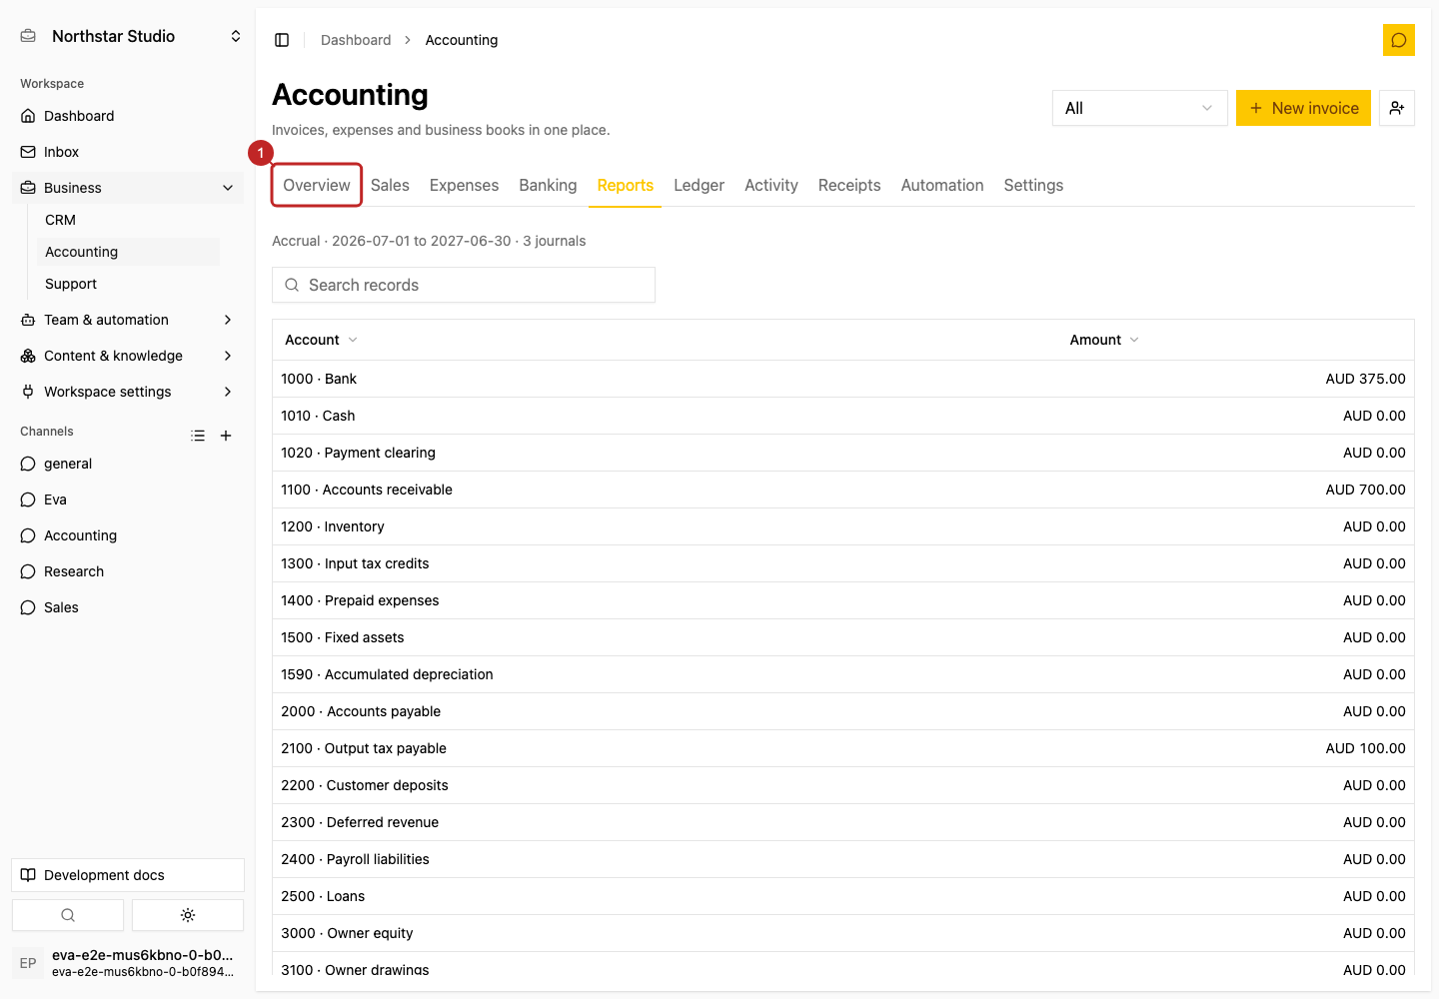
Task: Select the 1100 · Accounts receivable row
Action: (x=843, y=490)
